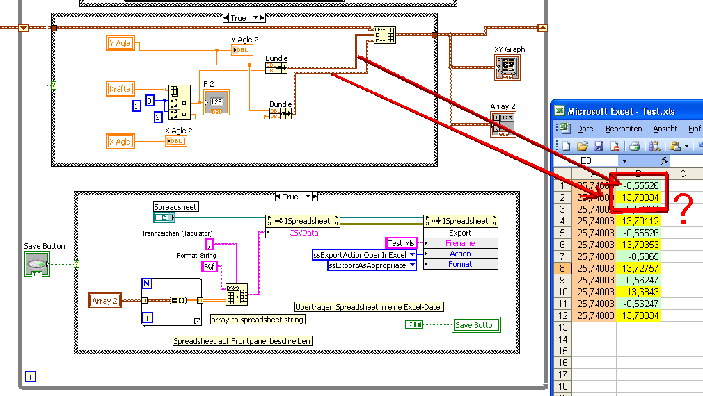Click the Save Button boolean terminal
Image resolution: width=703 pixels, height=396 pixels.
(37, 264)
